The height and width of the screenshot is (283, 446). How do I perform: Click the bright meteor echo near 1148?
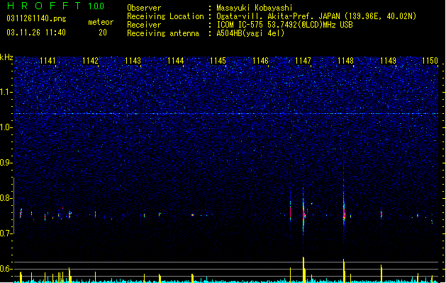(x=344, y=212)
